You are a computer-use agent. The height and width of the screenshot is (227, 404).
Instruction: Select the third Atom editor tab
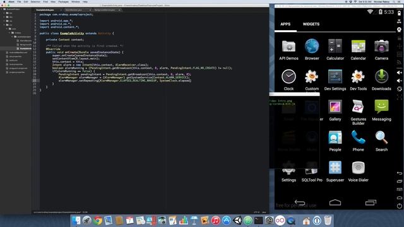coord(107,10)
